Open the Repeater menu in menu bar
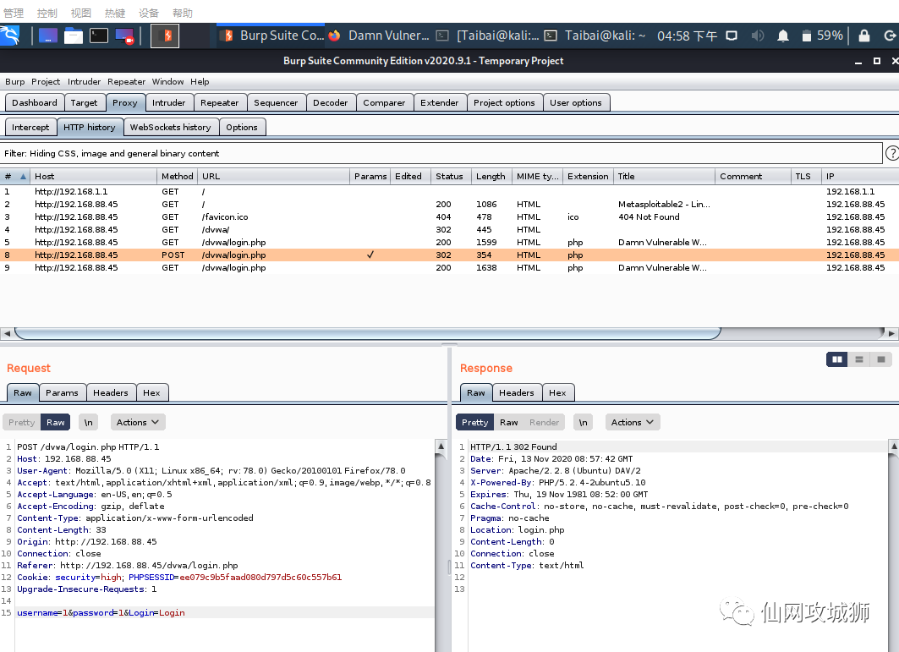 coord(126,82)
